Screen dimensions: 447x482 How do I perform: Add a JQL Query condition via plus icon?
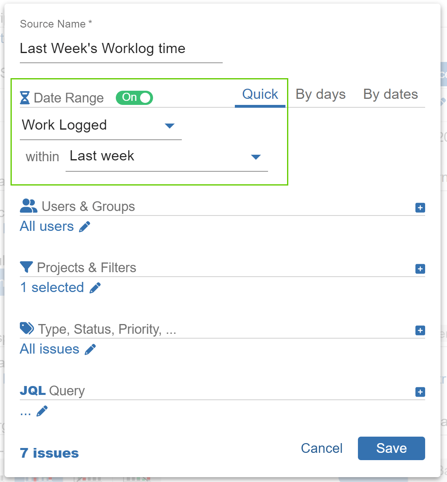pyautogui.click(x=420, y=392)
